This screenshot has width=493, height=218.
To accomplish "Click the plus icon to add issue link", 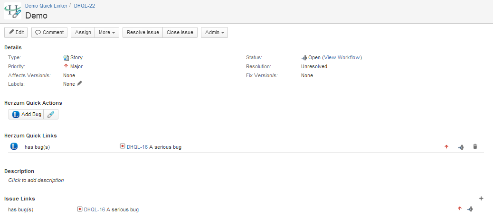I will [x=481, y=199].
